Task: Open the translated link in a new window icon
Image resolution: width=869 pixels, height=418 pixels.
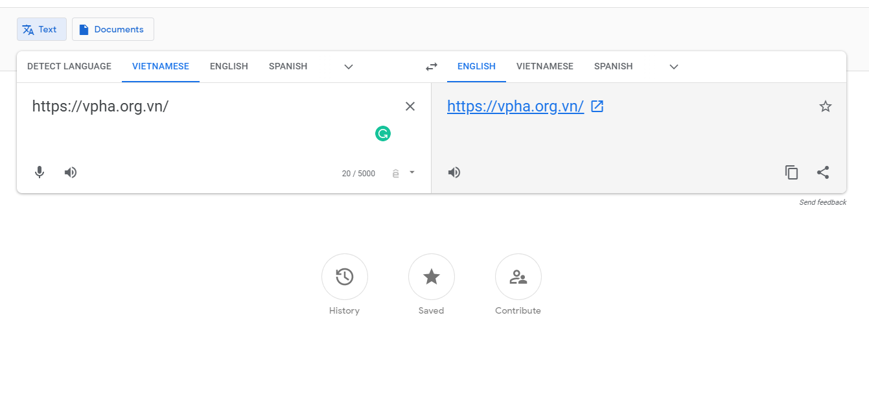Action: coord(597,106)
